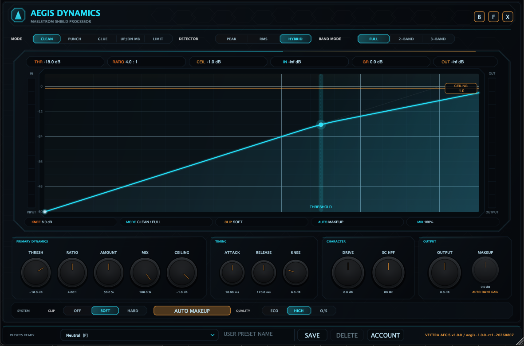The width and height of the screenshot is (524, 346).
Task: Choose 3-BAND band mode
Action: coord(438,39)
